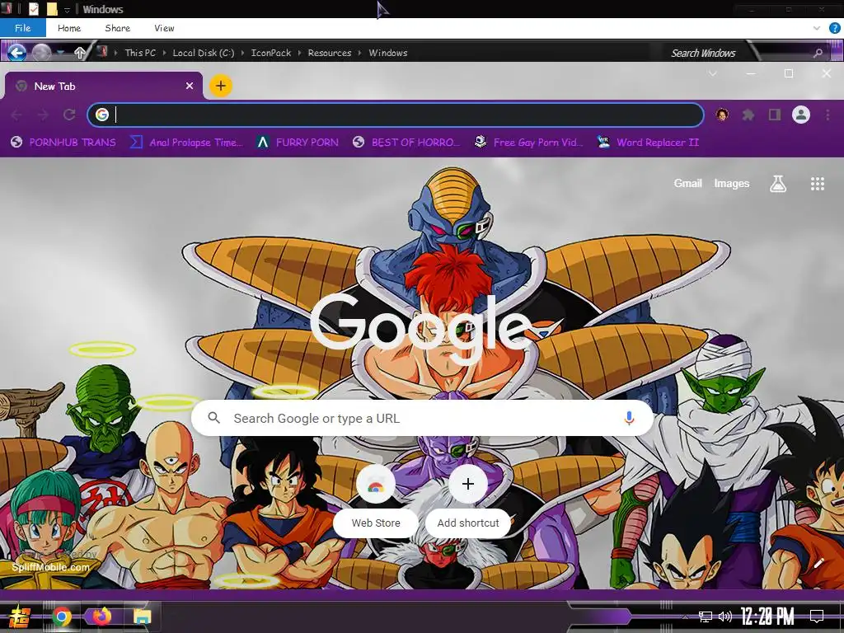Viewport: 844px width, 633px height.
Task: Open Chrome tab search chevron
Action: pos(713,73)
